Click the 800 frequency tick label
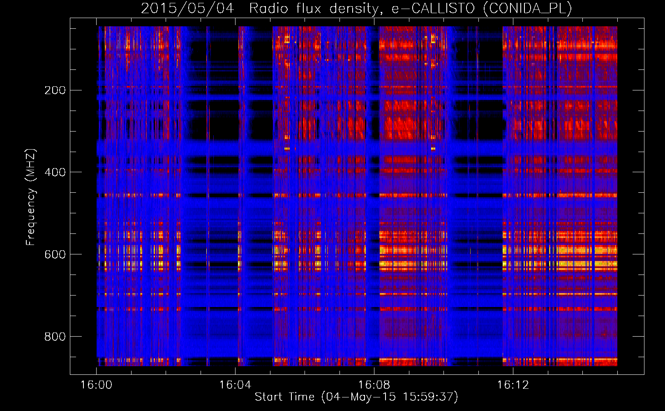665x411 pixels. (55, 337)
